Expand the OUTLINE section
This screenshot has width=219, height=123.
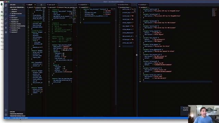pyautogui.click(x=17, y=112)
